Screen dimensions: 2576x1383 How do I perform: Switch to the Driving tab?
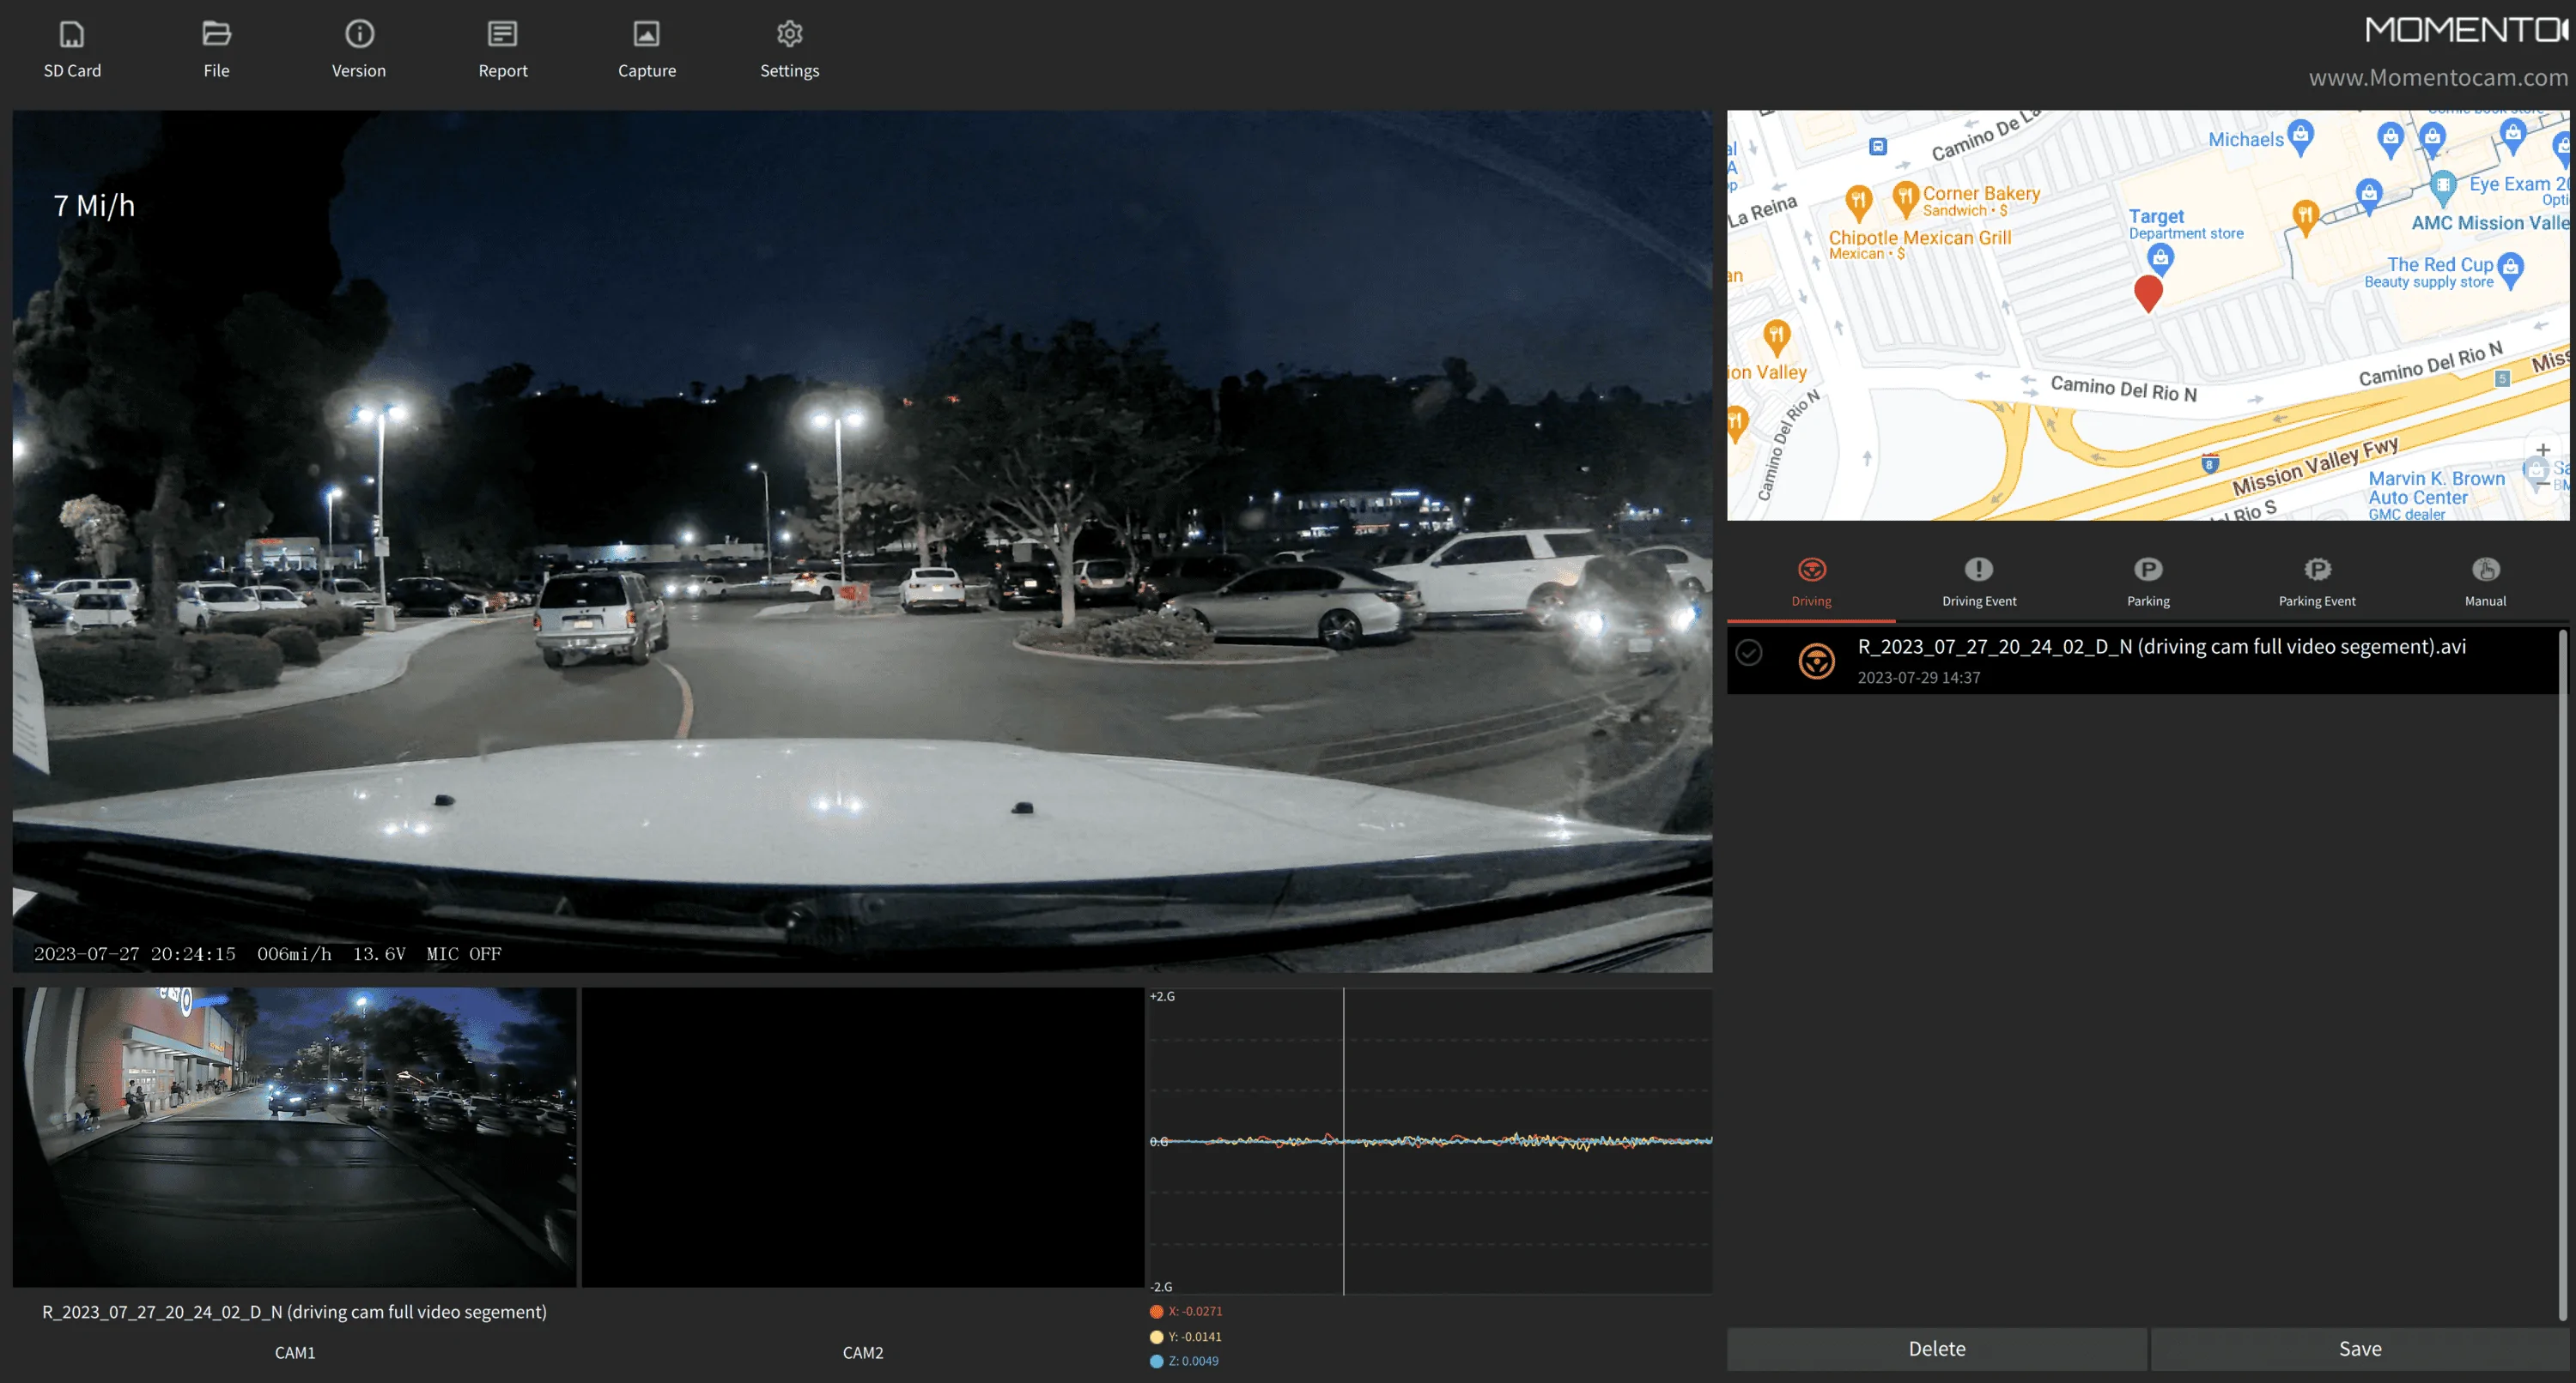(x=1811, y=583)
